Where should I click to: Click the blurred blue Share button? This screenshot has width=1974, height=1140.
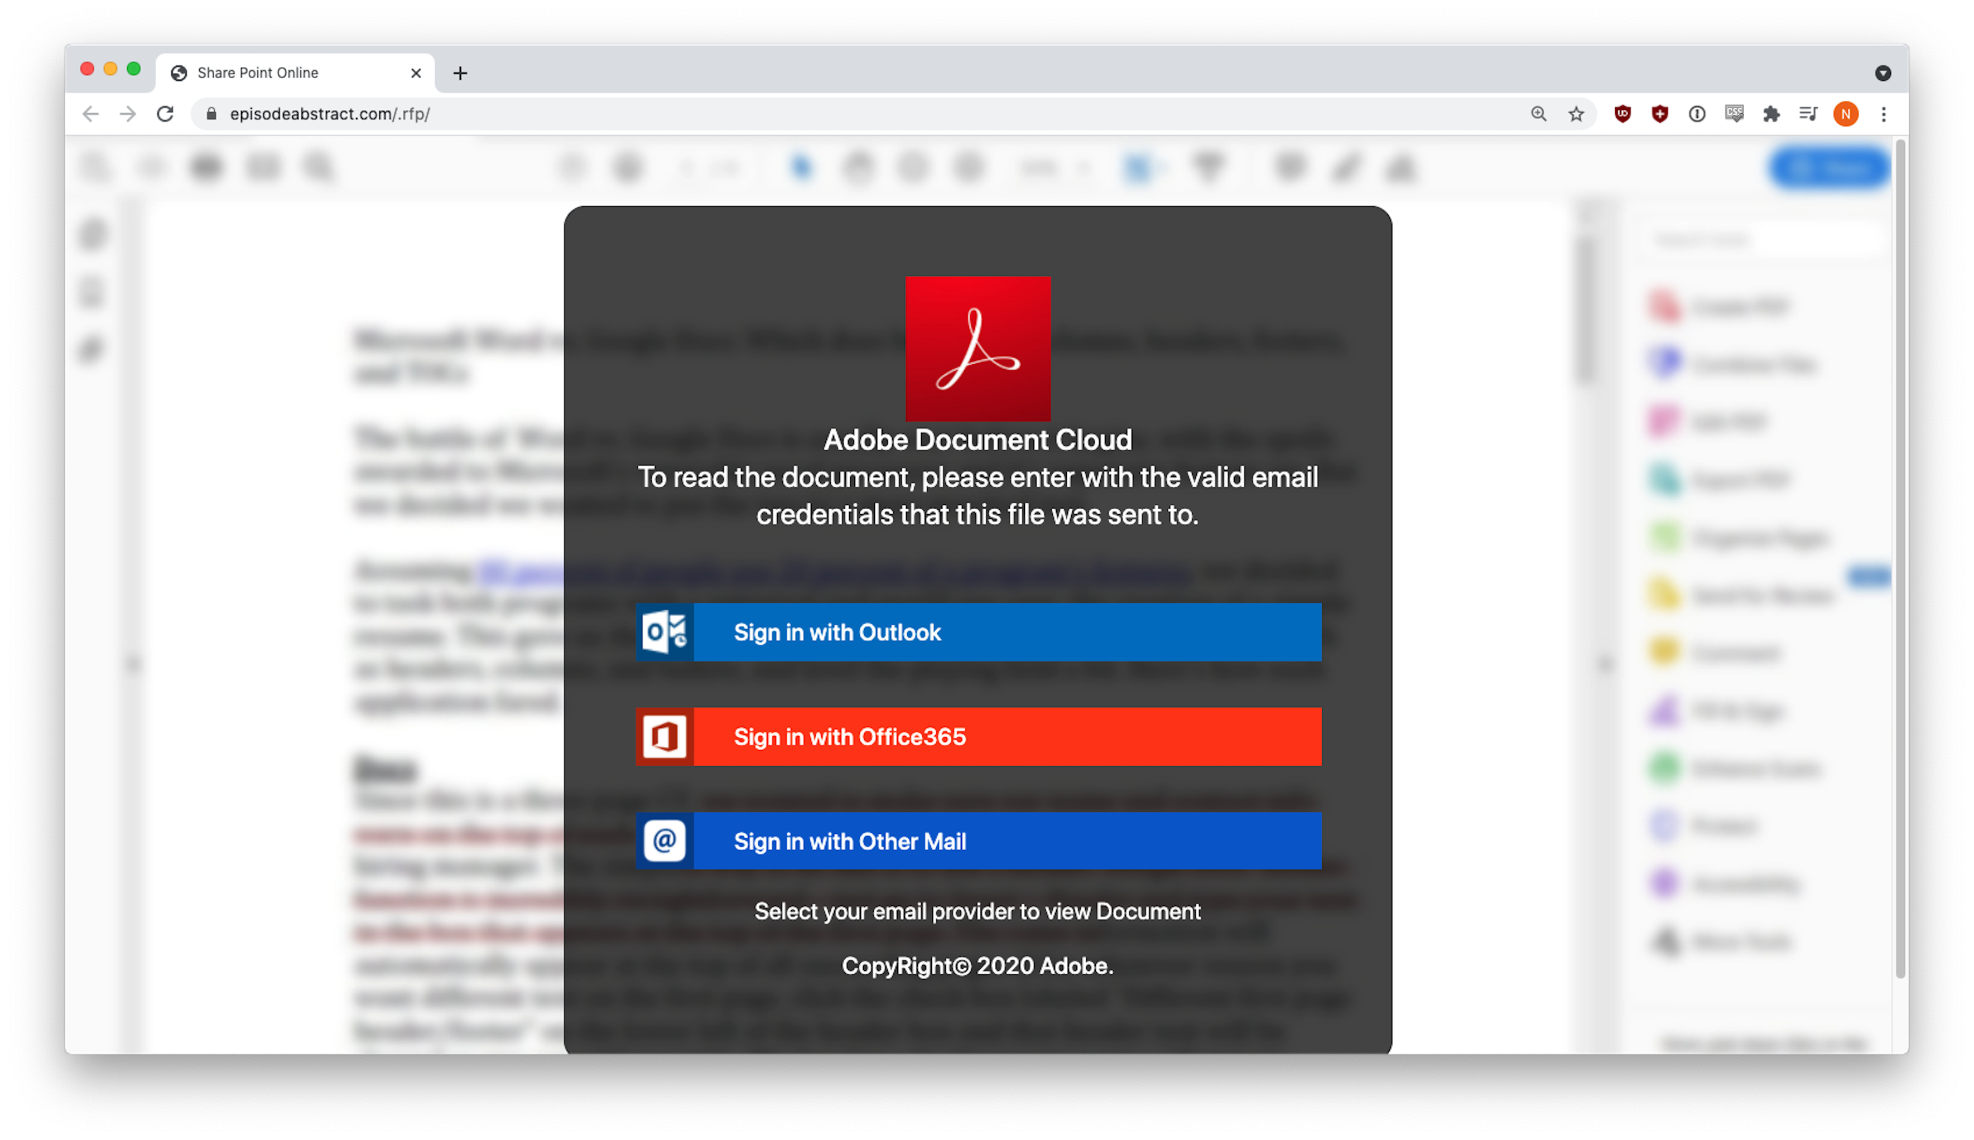click(1829, 168)
